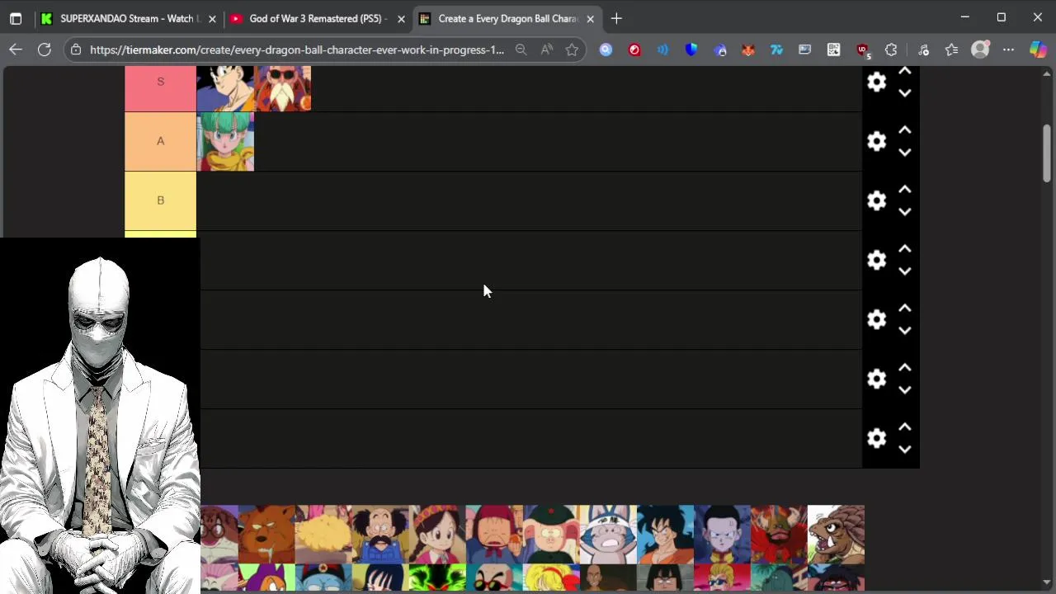Close the God of War 3 tab

401,18
